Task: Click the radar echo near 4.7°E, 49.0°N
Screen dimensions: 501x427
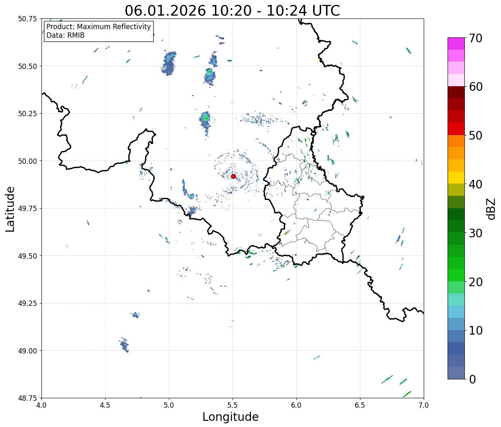Action: tap(125, 345)
